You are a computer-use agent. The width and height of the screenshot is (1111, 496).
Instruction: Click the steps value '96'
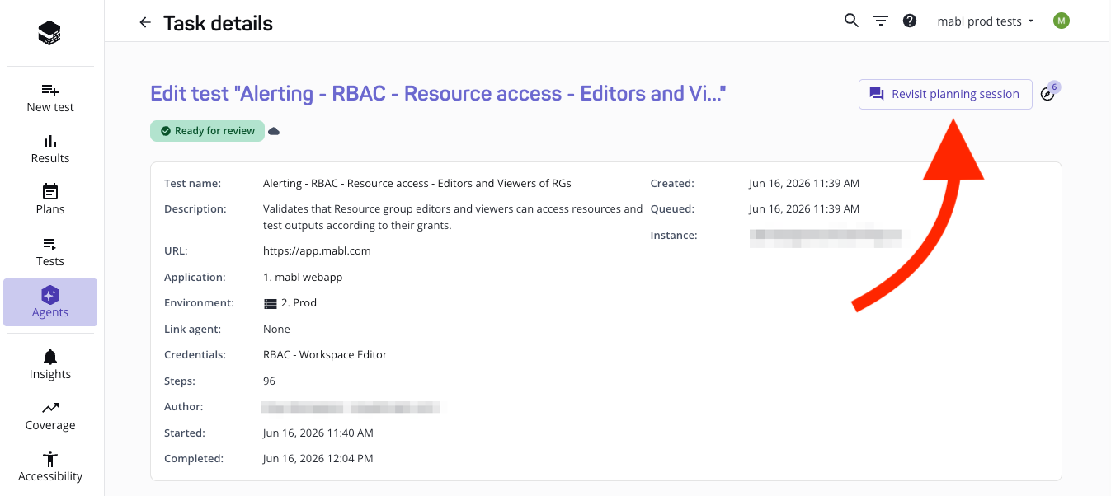click(x=269, y=381)
